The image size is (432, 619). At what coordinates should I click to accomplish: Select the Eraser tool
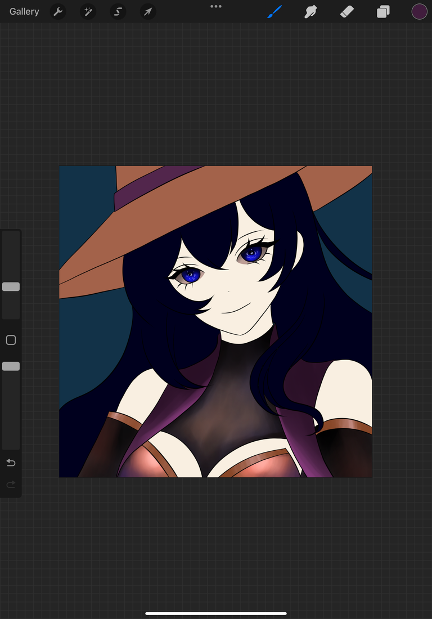[347, 11]
